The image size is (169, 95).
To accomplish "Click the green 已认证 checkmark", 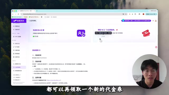I will (34, 36).
